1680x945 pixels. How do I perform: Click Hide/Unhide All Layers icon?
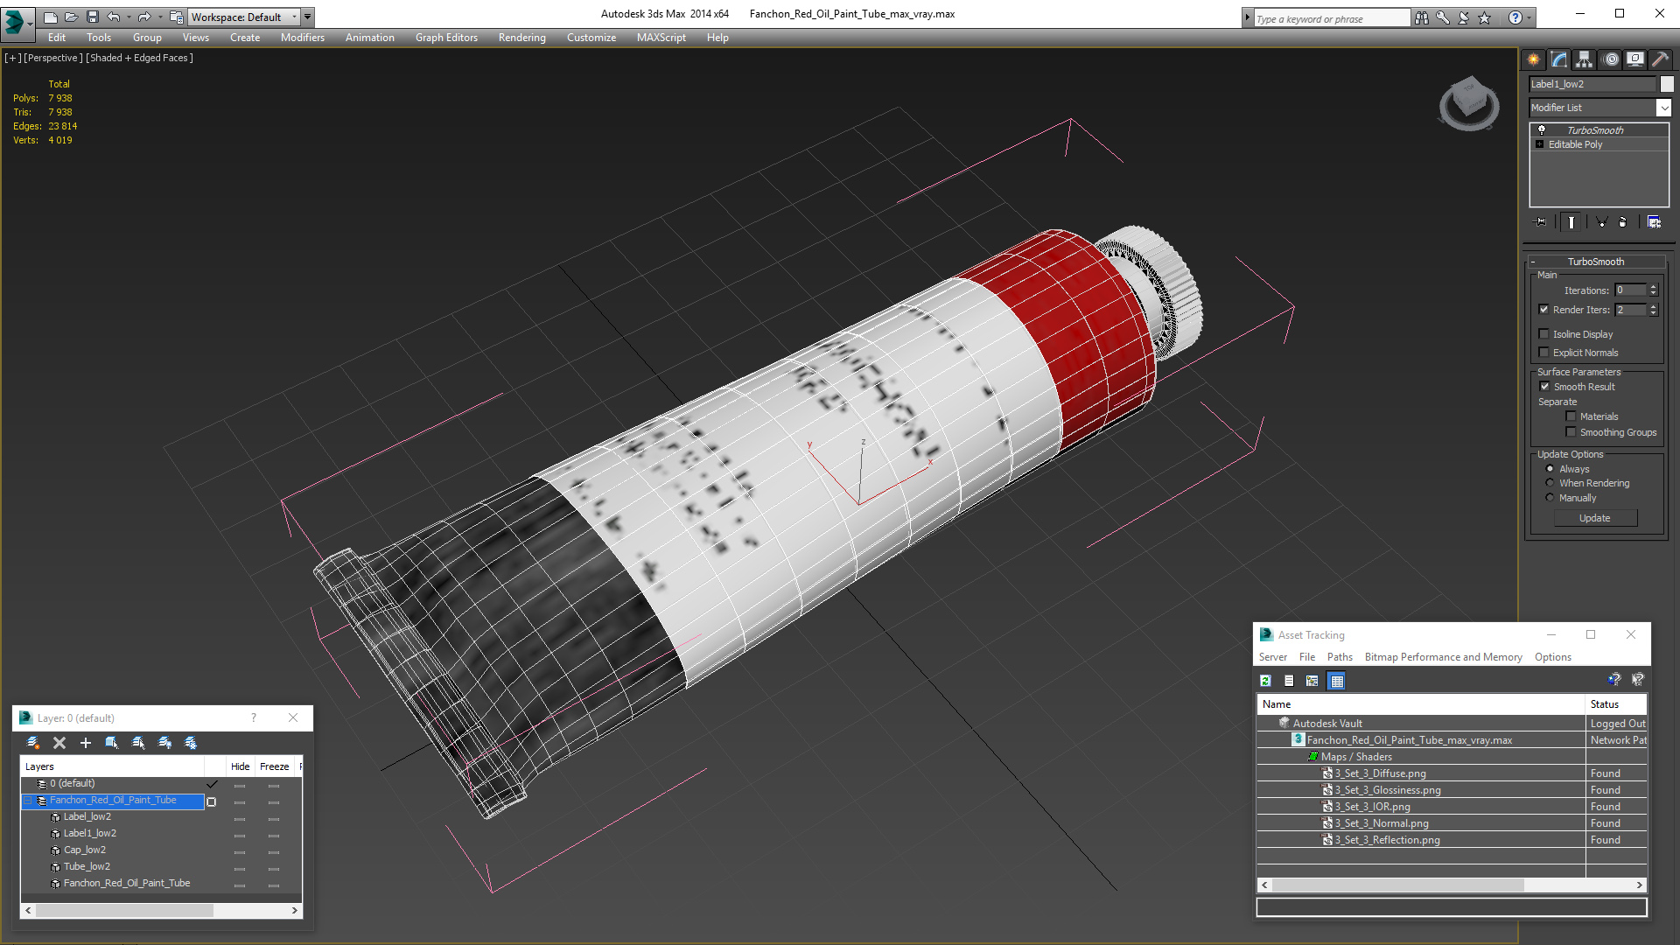click(x=164, y=743)
